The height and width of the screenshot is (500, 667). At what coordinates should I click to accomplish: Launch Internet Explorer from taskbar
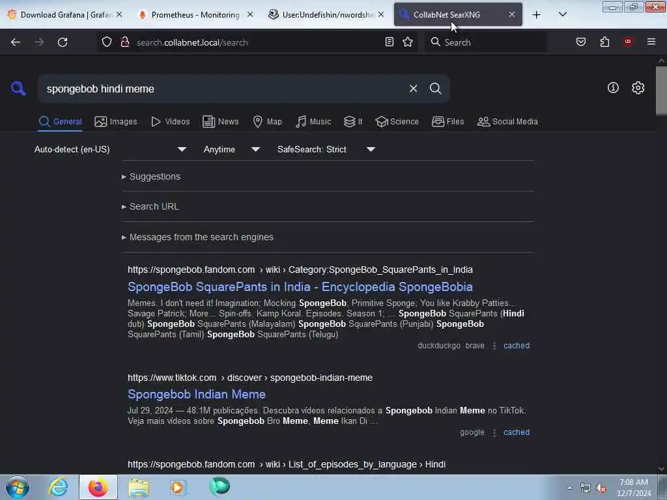click(58, 487)
